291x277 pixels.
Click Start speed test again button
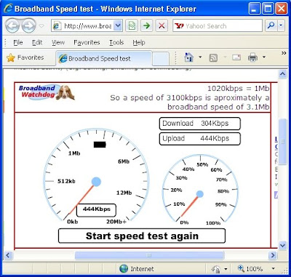142,236
